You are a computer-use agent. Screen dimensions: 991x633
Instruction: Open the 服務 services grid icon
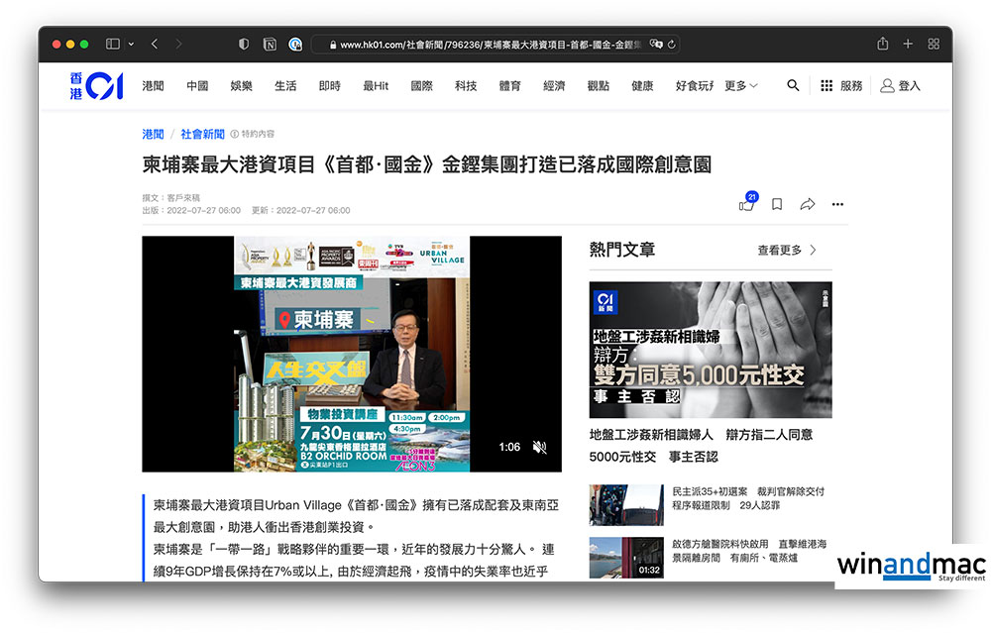coord(826,86)
